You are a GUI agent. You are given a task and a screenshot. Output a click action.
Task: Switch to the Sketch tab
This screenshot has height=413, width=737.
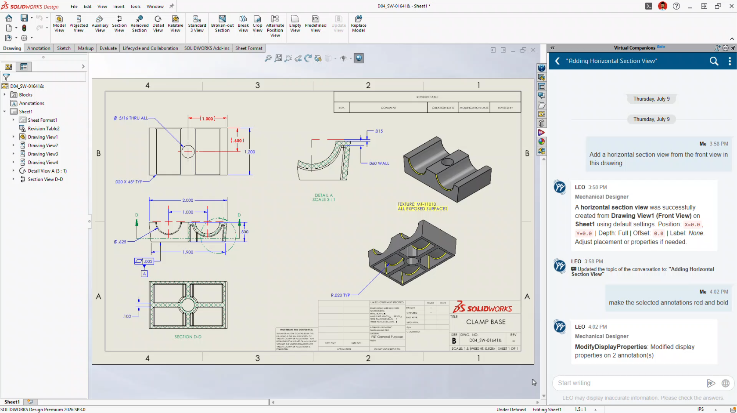tap(64, 48)
